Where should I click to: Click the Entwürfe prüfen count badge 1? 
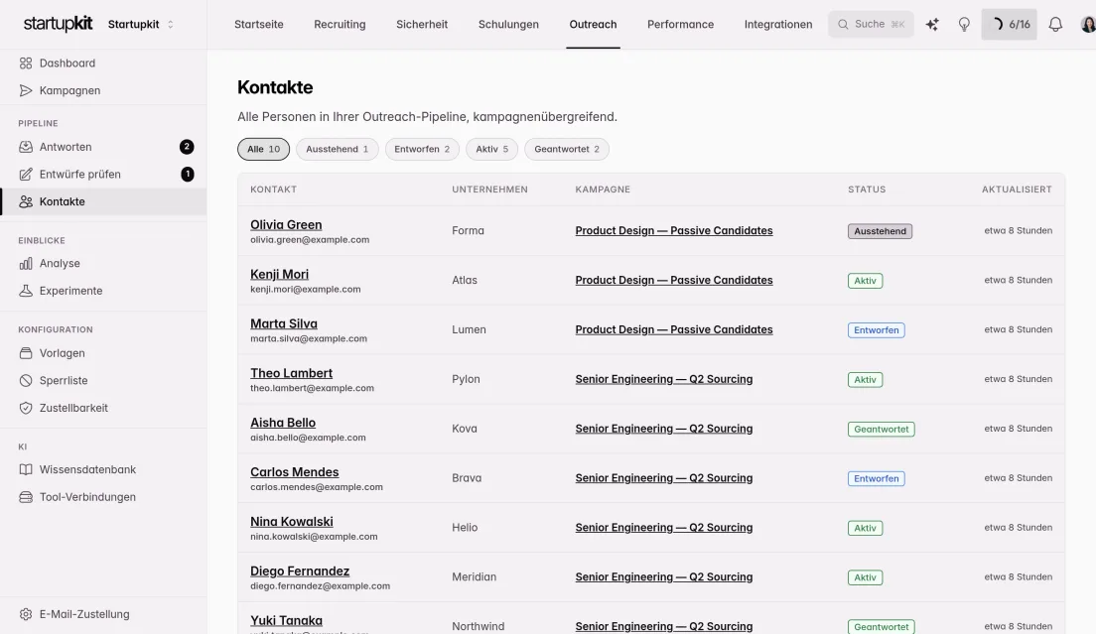(x=188, y=174)
